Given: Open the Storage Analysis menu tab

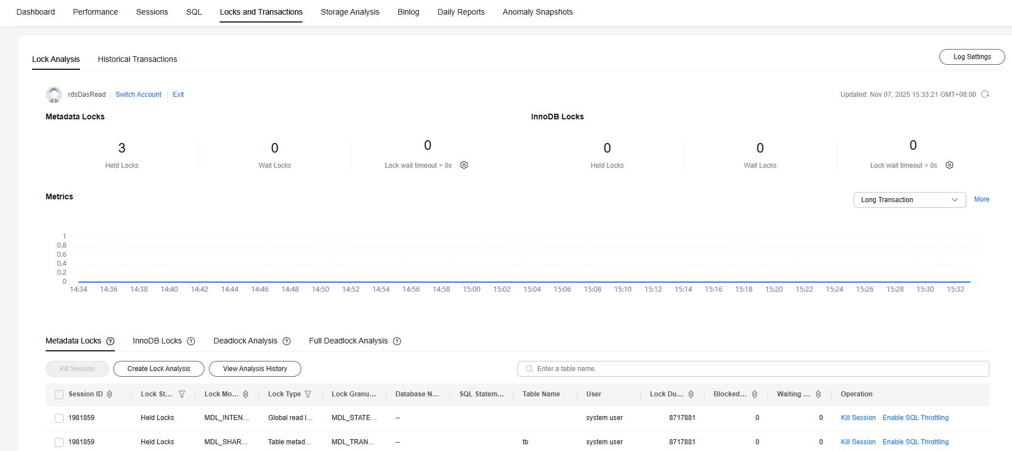Looking at the screenshot, I should [350, 12].
